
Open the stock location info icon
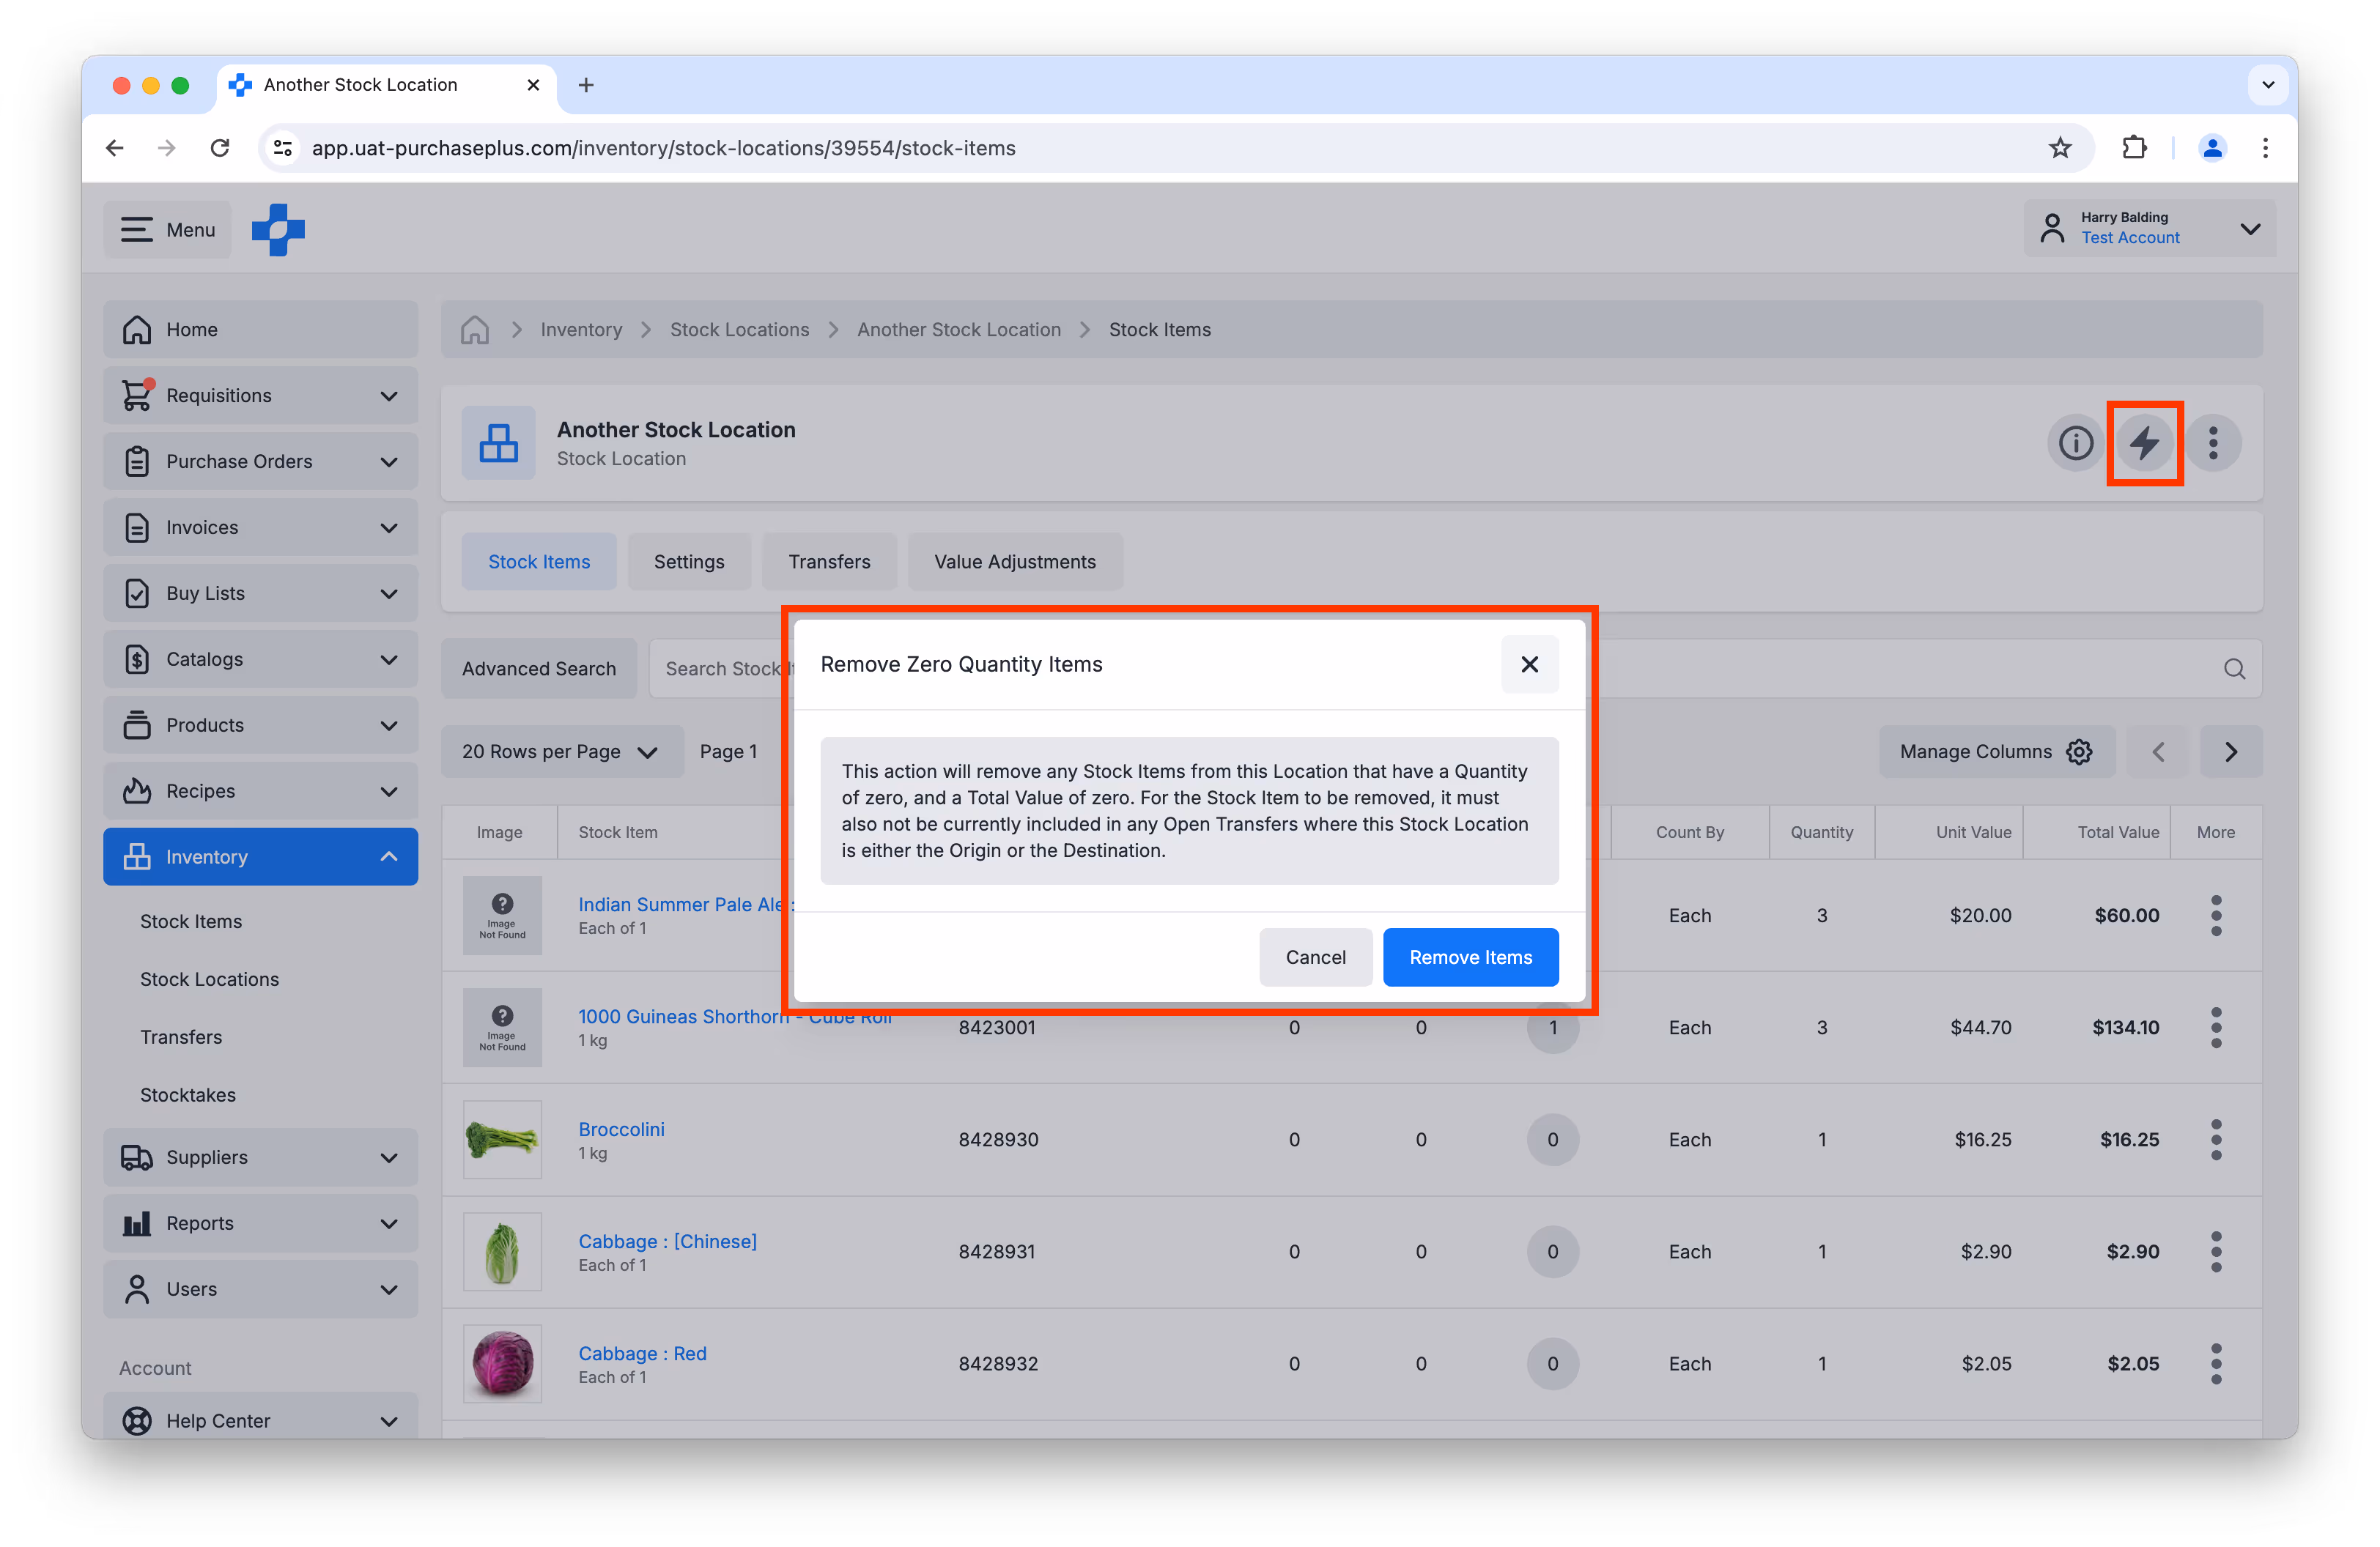[x=2075, y=442]
